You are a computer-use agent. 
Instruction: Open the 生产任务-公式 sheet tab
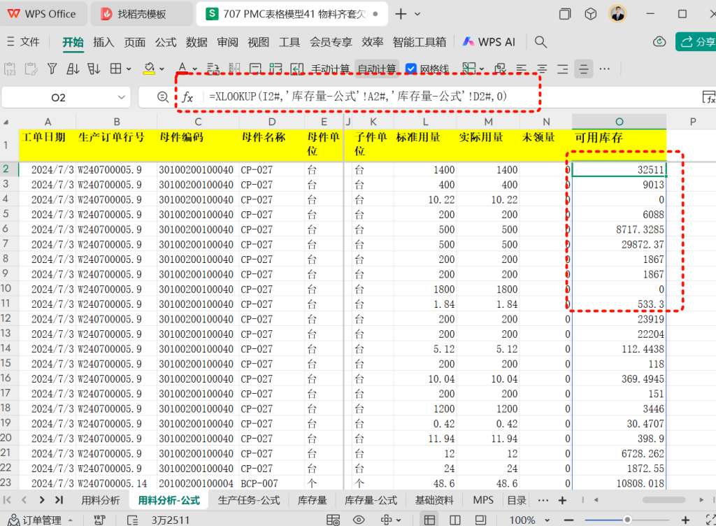tap(249, 500)
